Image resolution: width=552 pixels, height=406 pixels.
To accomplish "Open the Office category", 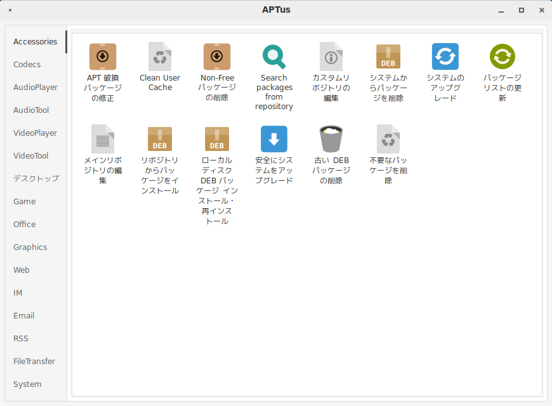I will pos(35,225).
